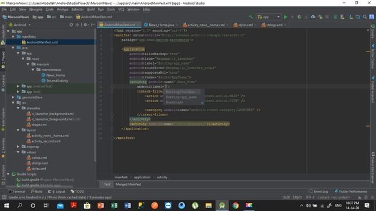
Task: Click the collapse all icon in Project panel
Action: tap(77, 25)
